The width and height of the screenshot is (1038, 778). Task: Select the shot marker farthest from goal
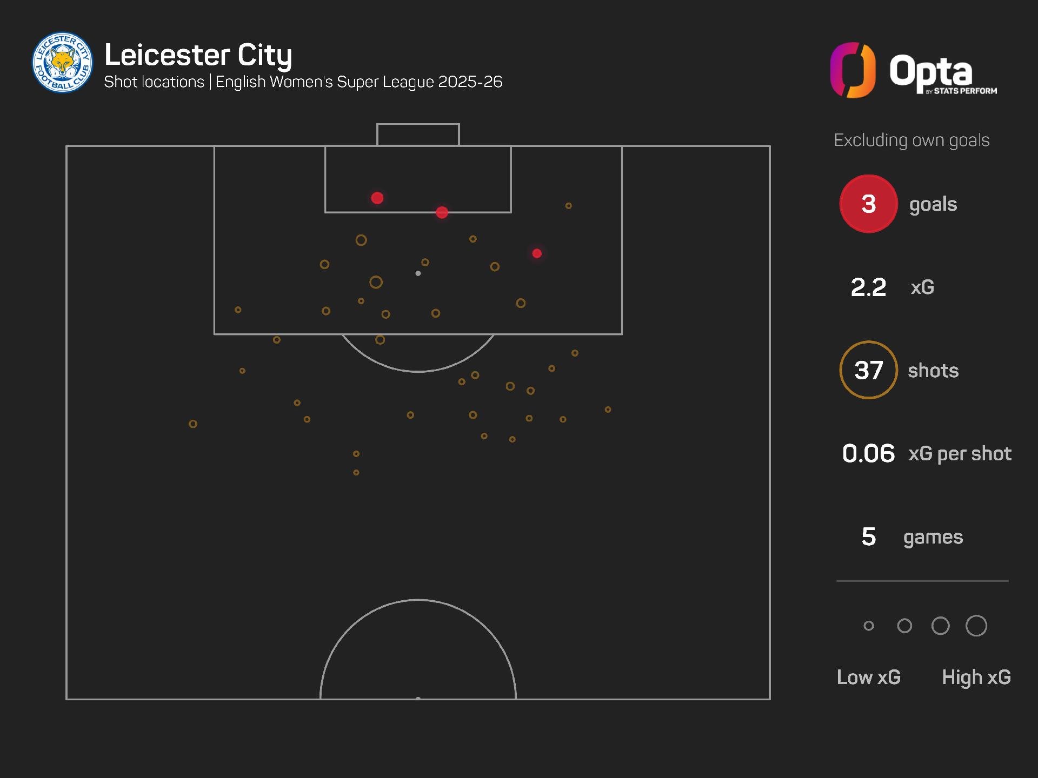(x=356, y=473)
